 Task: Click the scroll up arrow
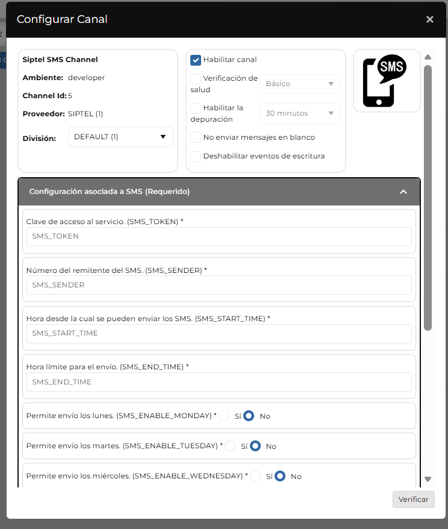coord(428,57)
